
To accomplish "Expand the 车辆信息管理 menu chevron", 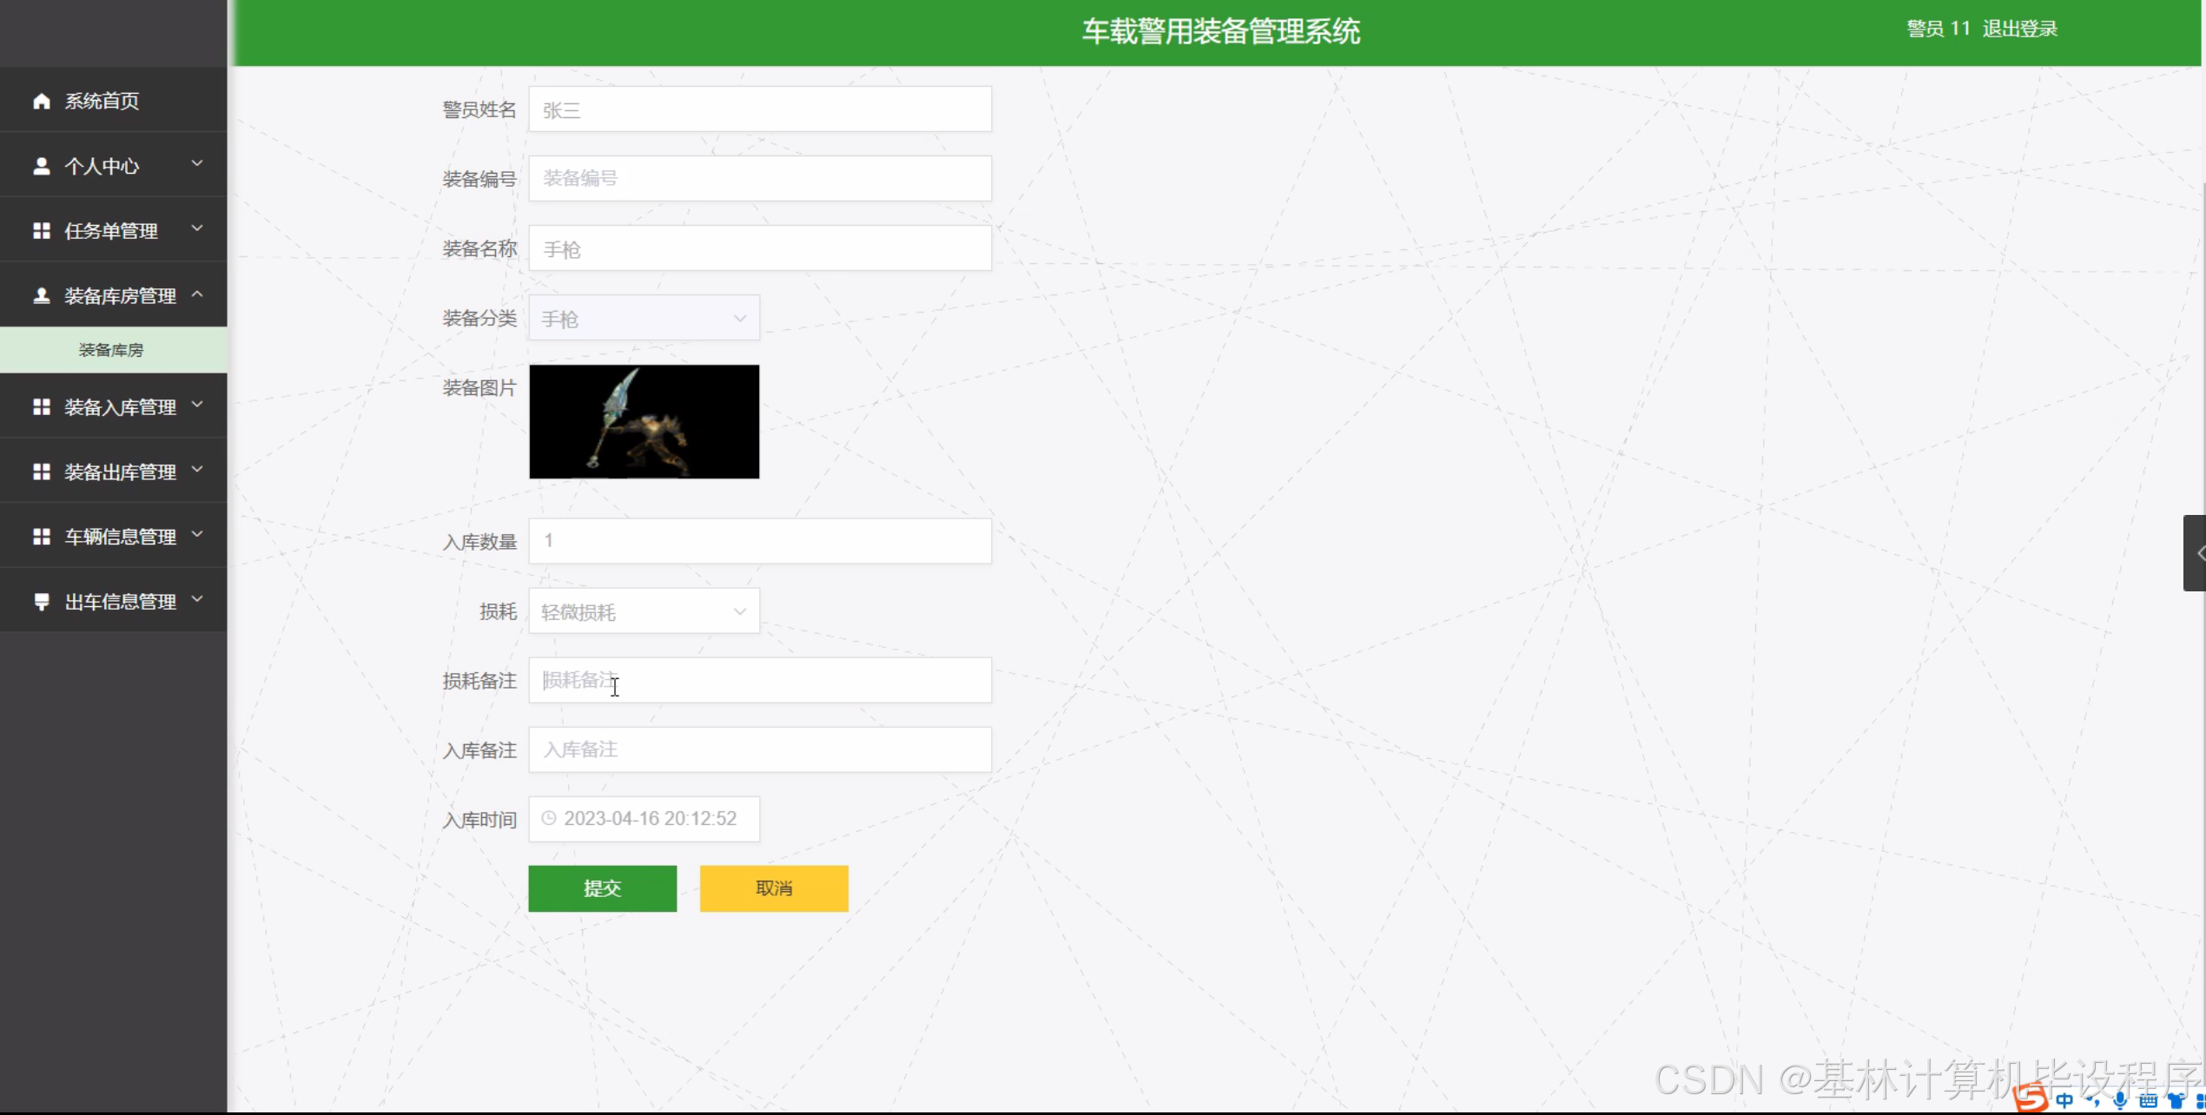I will point(197,534).
